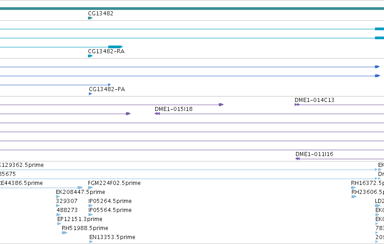This screenshot has height=244, width=384.
Task: Click the IP05564.5prime EST label
Action: click(110, 210)
